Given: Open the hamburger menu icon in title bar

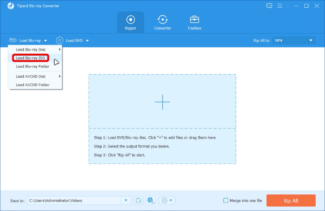Looking at the screenshot, I should tap(279, 6).
